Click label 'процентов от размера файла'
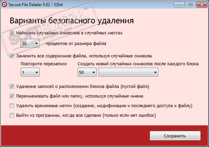The height and width of the screenshot is (147, 209). click(x=76, y=44)
